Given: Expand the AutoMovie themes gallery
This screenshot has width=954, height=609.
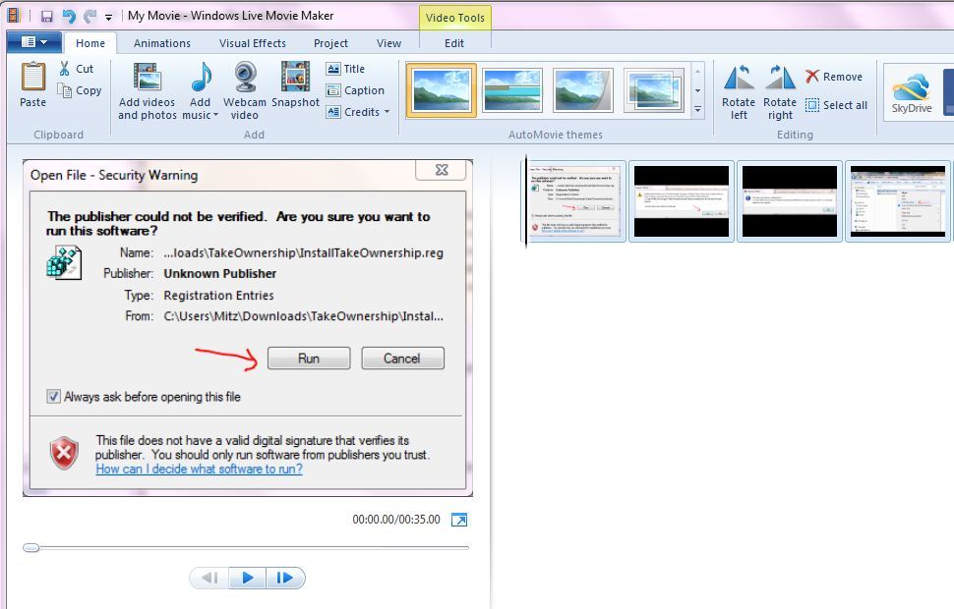Looking at the screenshot, I should (697, 111).
